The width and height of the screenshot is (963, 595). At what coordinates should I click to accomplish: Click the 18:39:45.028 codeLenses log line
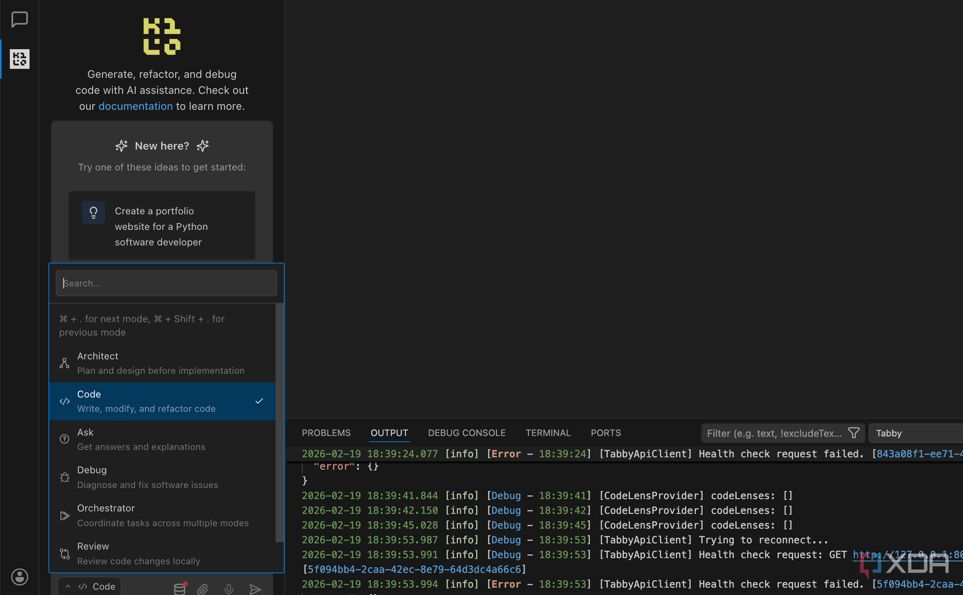click(x=547, y=525)
